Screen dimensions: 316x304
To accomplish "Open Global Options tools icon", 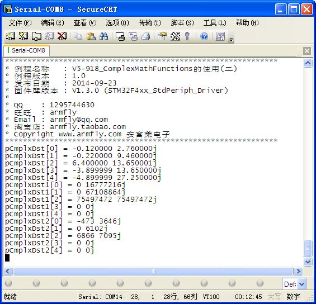I will tap(175, 36).
